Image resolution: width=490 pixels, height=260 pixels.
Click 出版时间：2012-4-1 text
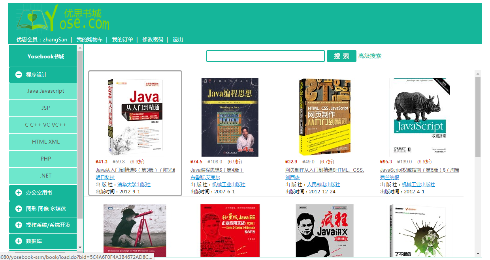pos(402,192)
